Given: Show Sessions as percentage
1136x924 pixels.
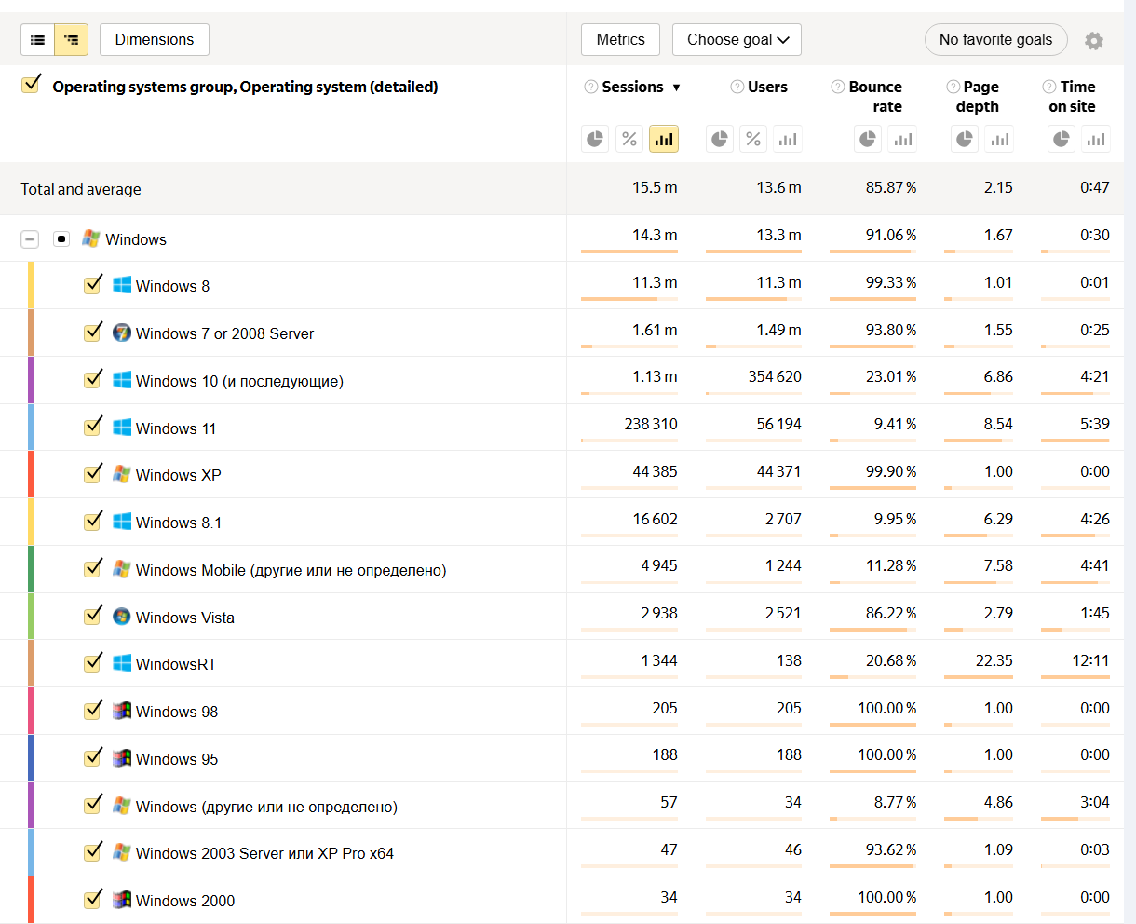Looking at the screenshot, I should [x=629, y=139].
